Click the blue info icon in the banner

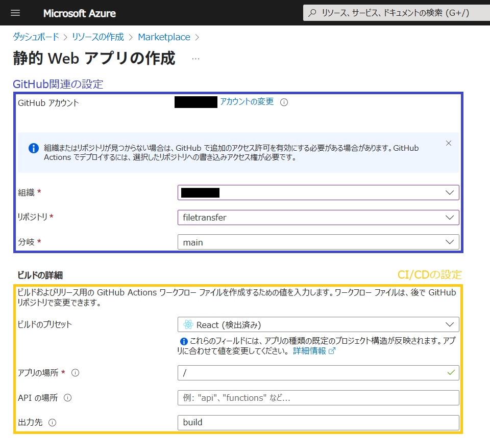click(x=34, y=148)
